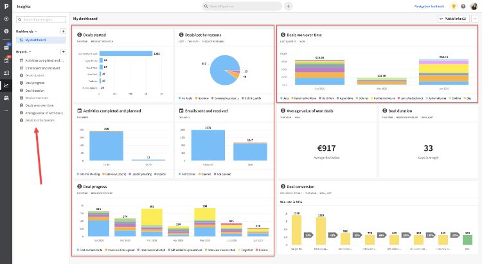Open Deals lost by reasons report in sidebar
Viewport: 482px width, 264px height.
pos(37,121)
